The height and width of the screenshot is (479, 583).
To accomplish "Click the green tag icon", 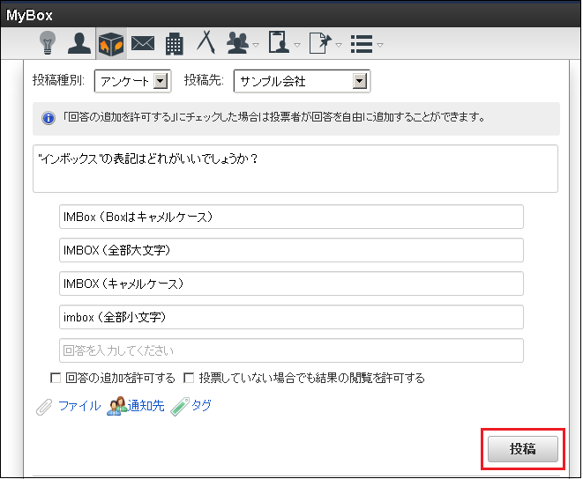I will pos(180,407).
